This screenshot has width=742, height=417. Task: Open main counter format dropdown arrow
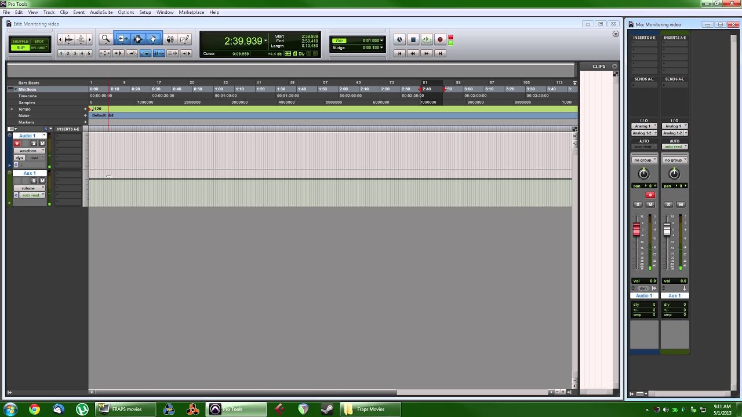[x=266, y=40]
